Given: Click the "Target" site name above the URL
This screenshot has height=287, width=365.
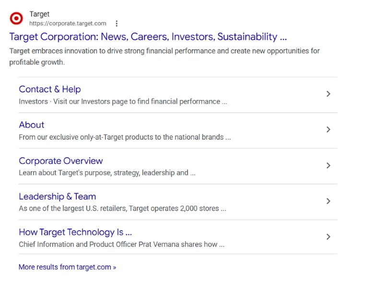Looking at the screenshot, I should tap(39, 14).
